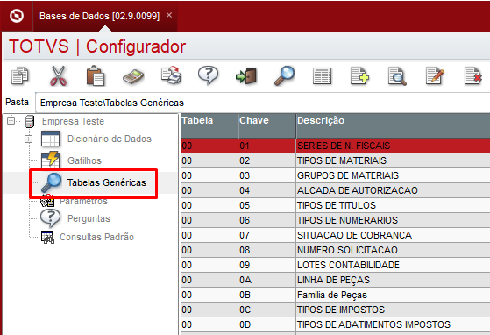Select row TIPOS DE NUMERARIOS
The width and height of the screenshot is (490, 335).
pyautogui.click(x=336, y=220)
